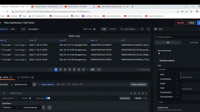Open GitHub bookmark
The height and width of the screenshot is (112, 200).
click(75, 16)
